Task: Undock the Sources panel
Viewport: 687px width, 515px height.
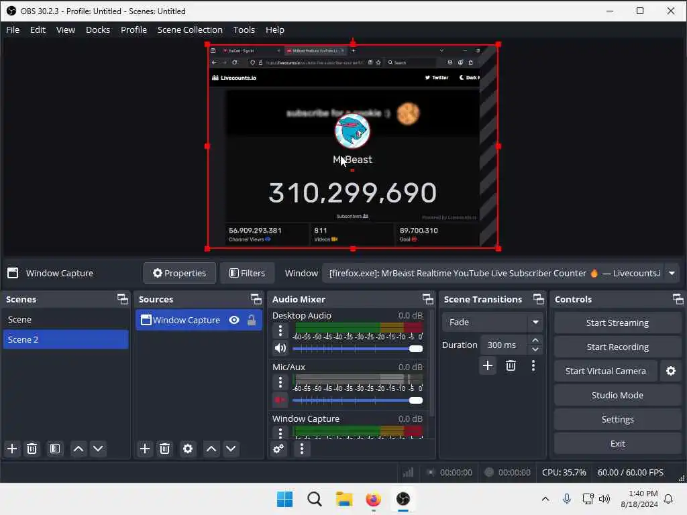Action: coord(256,299)
